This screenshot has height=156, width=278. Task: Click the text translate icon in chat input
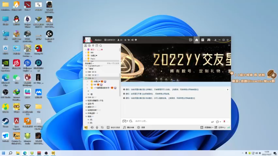pyautogui.click(x=131, y=121)
